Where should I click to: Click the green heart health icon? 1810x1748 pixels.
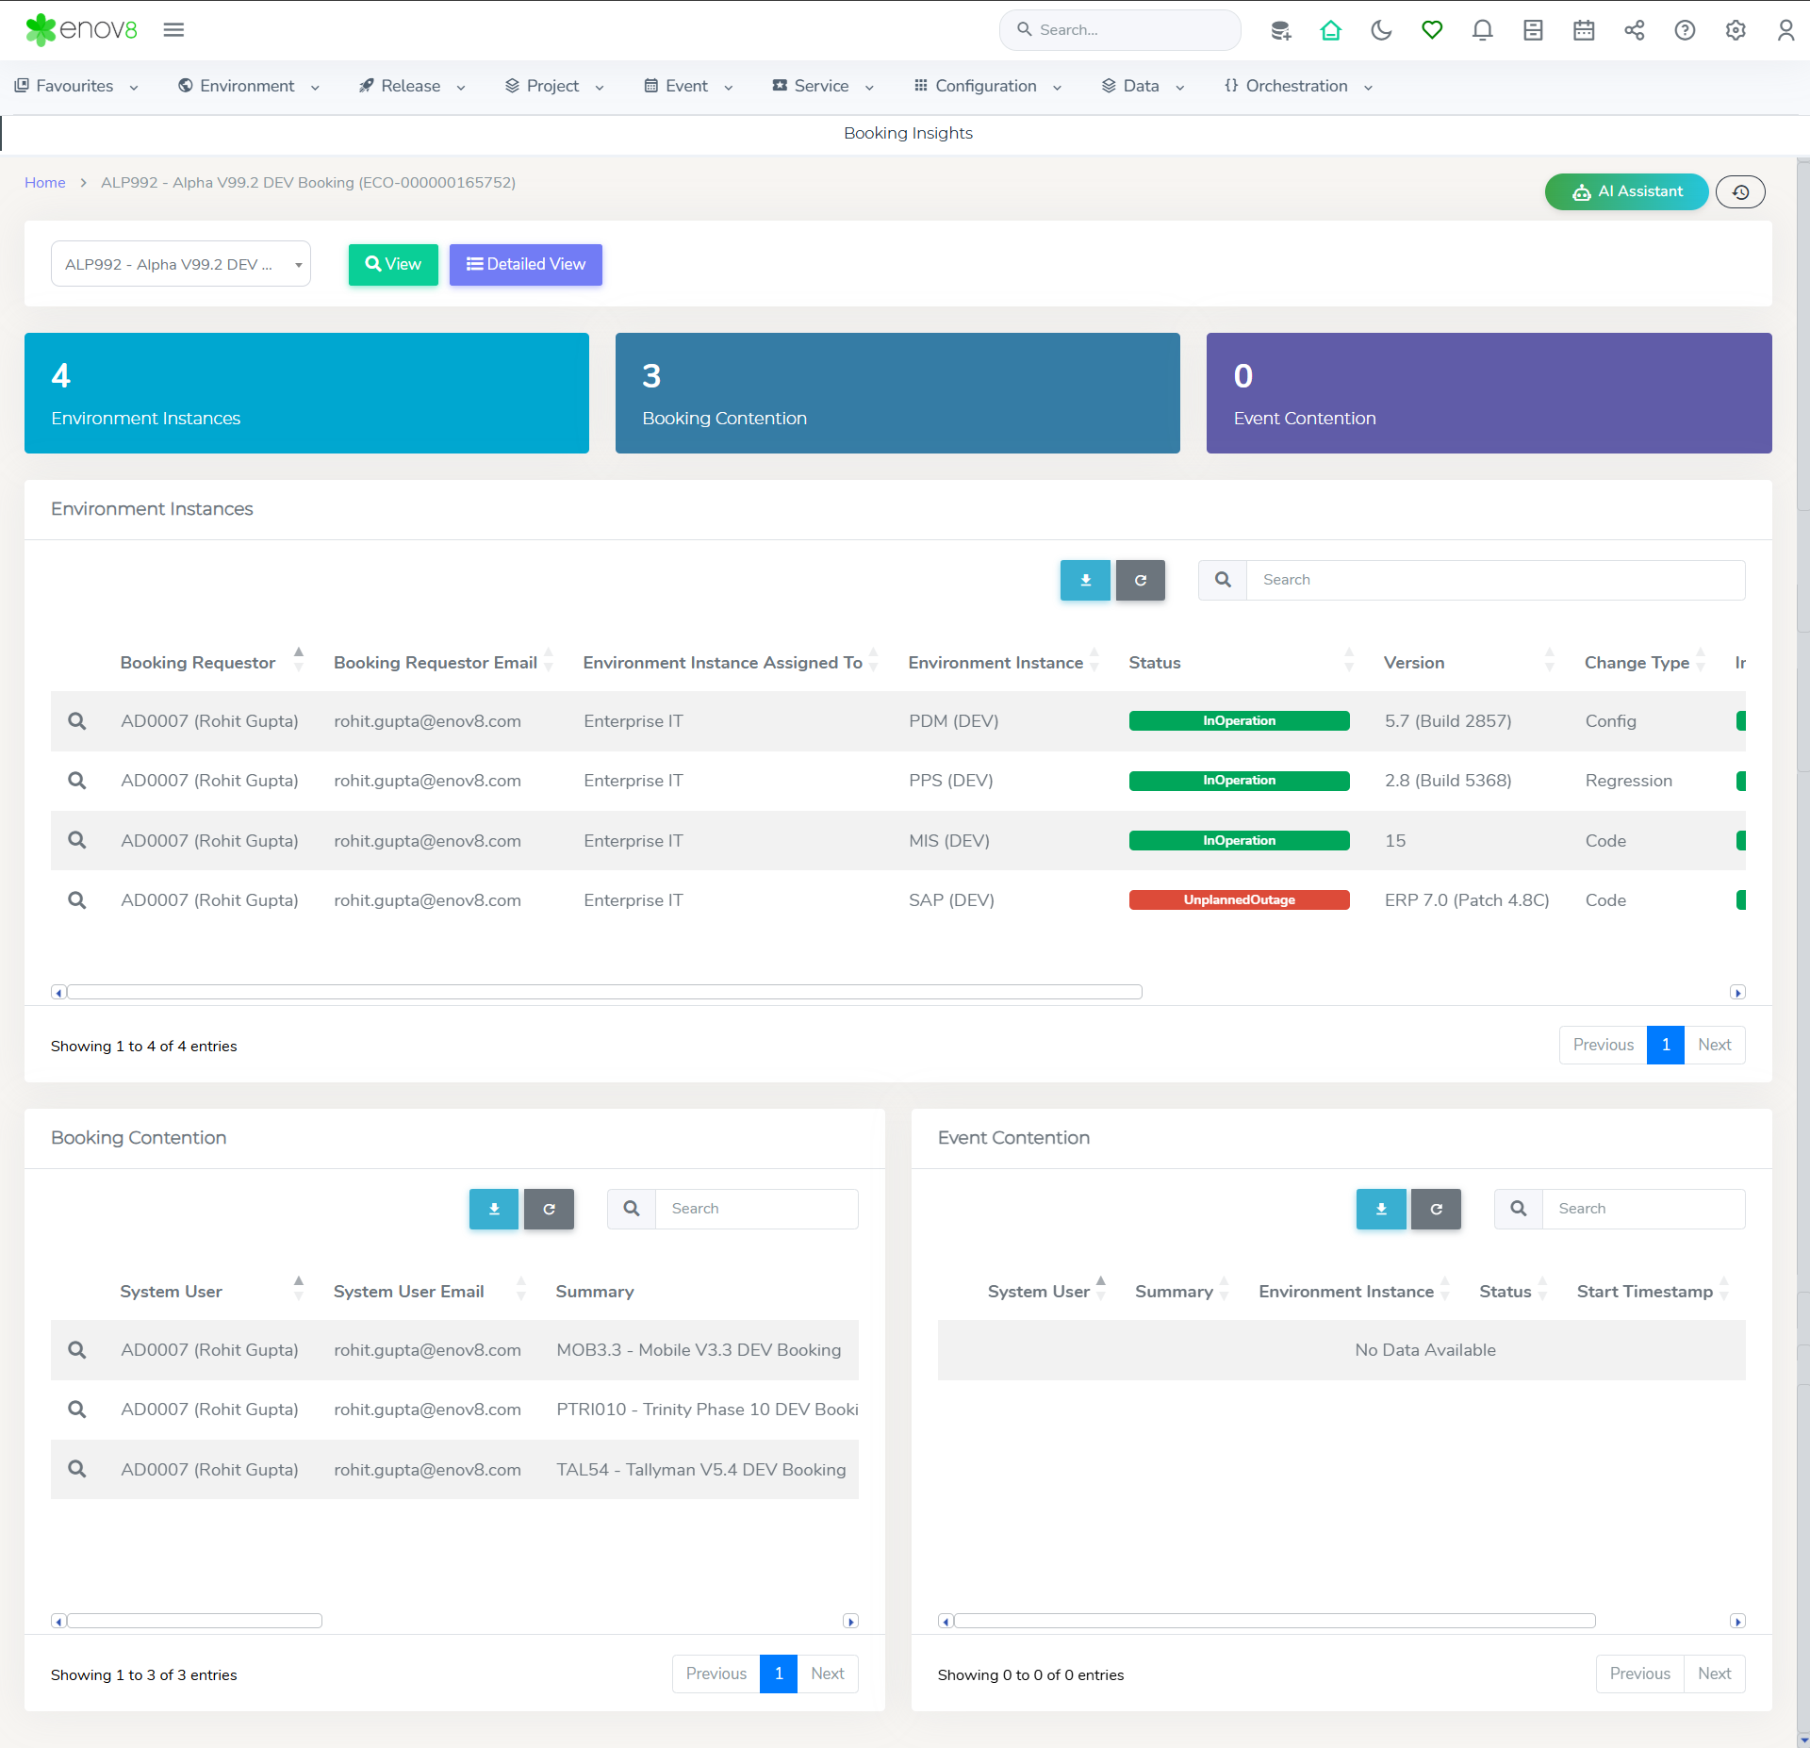click(x=1432, y=30)
